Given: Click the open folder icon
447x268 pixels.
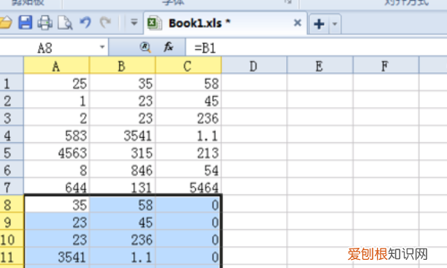Looking at the screenshot, I should pos(5,23).
